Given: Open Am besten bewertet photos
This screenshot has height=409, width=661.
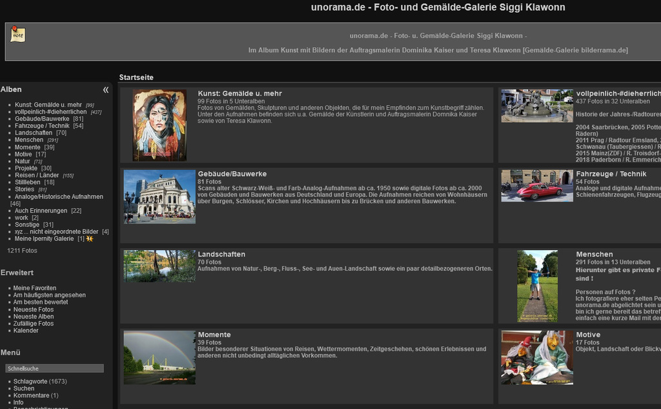Looking at the screenshot, I should point(41,302).
